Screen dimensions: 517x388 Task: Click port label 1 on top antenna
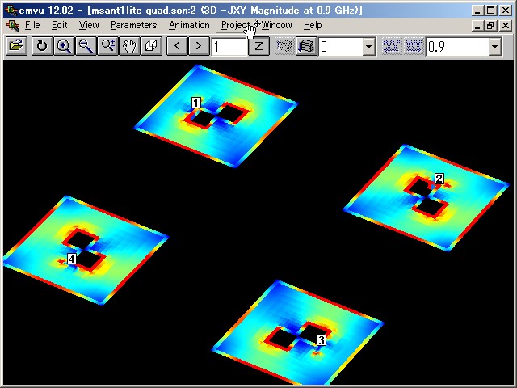(196, 103)
